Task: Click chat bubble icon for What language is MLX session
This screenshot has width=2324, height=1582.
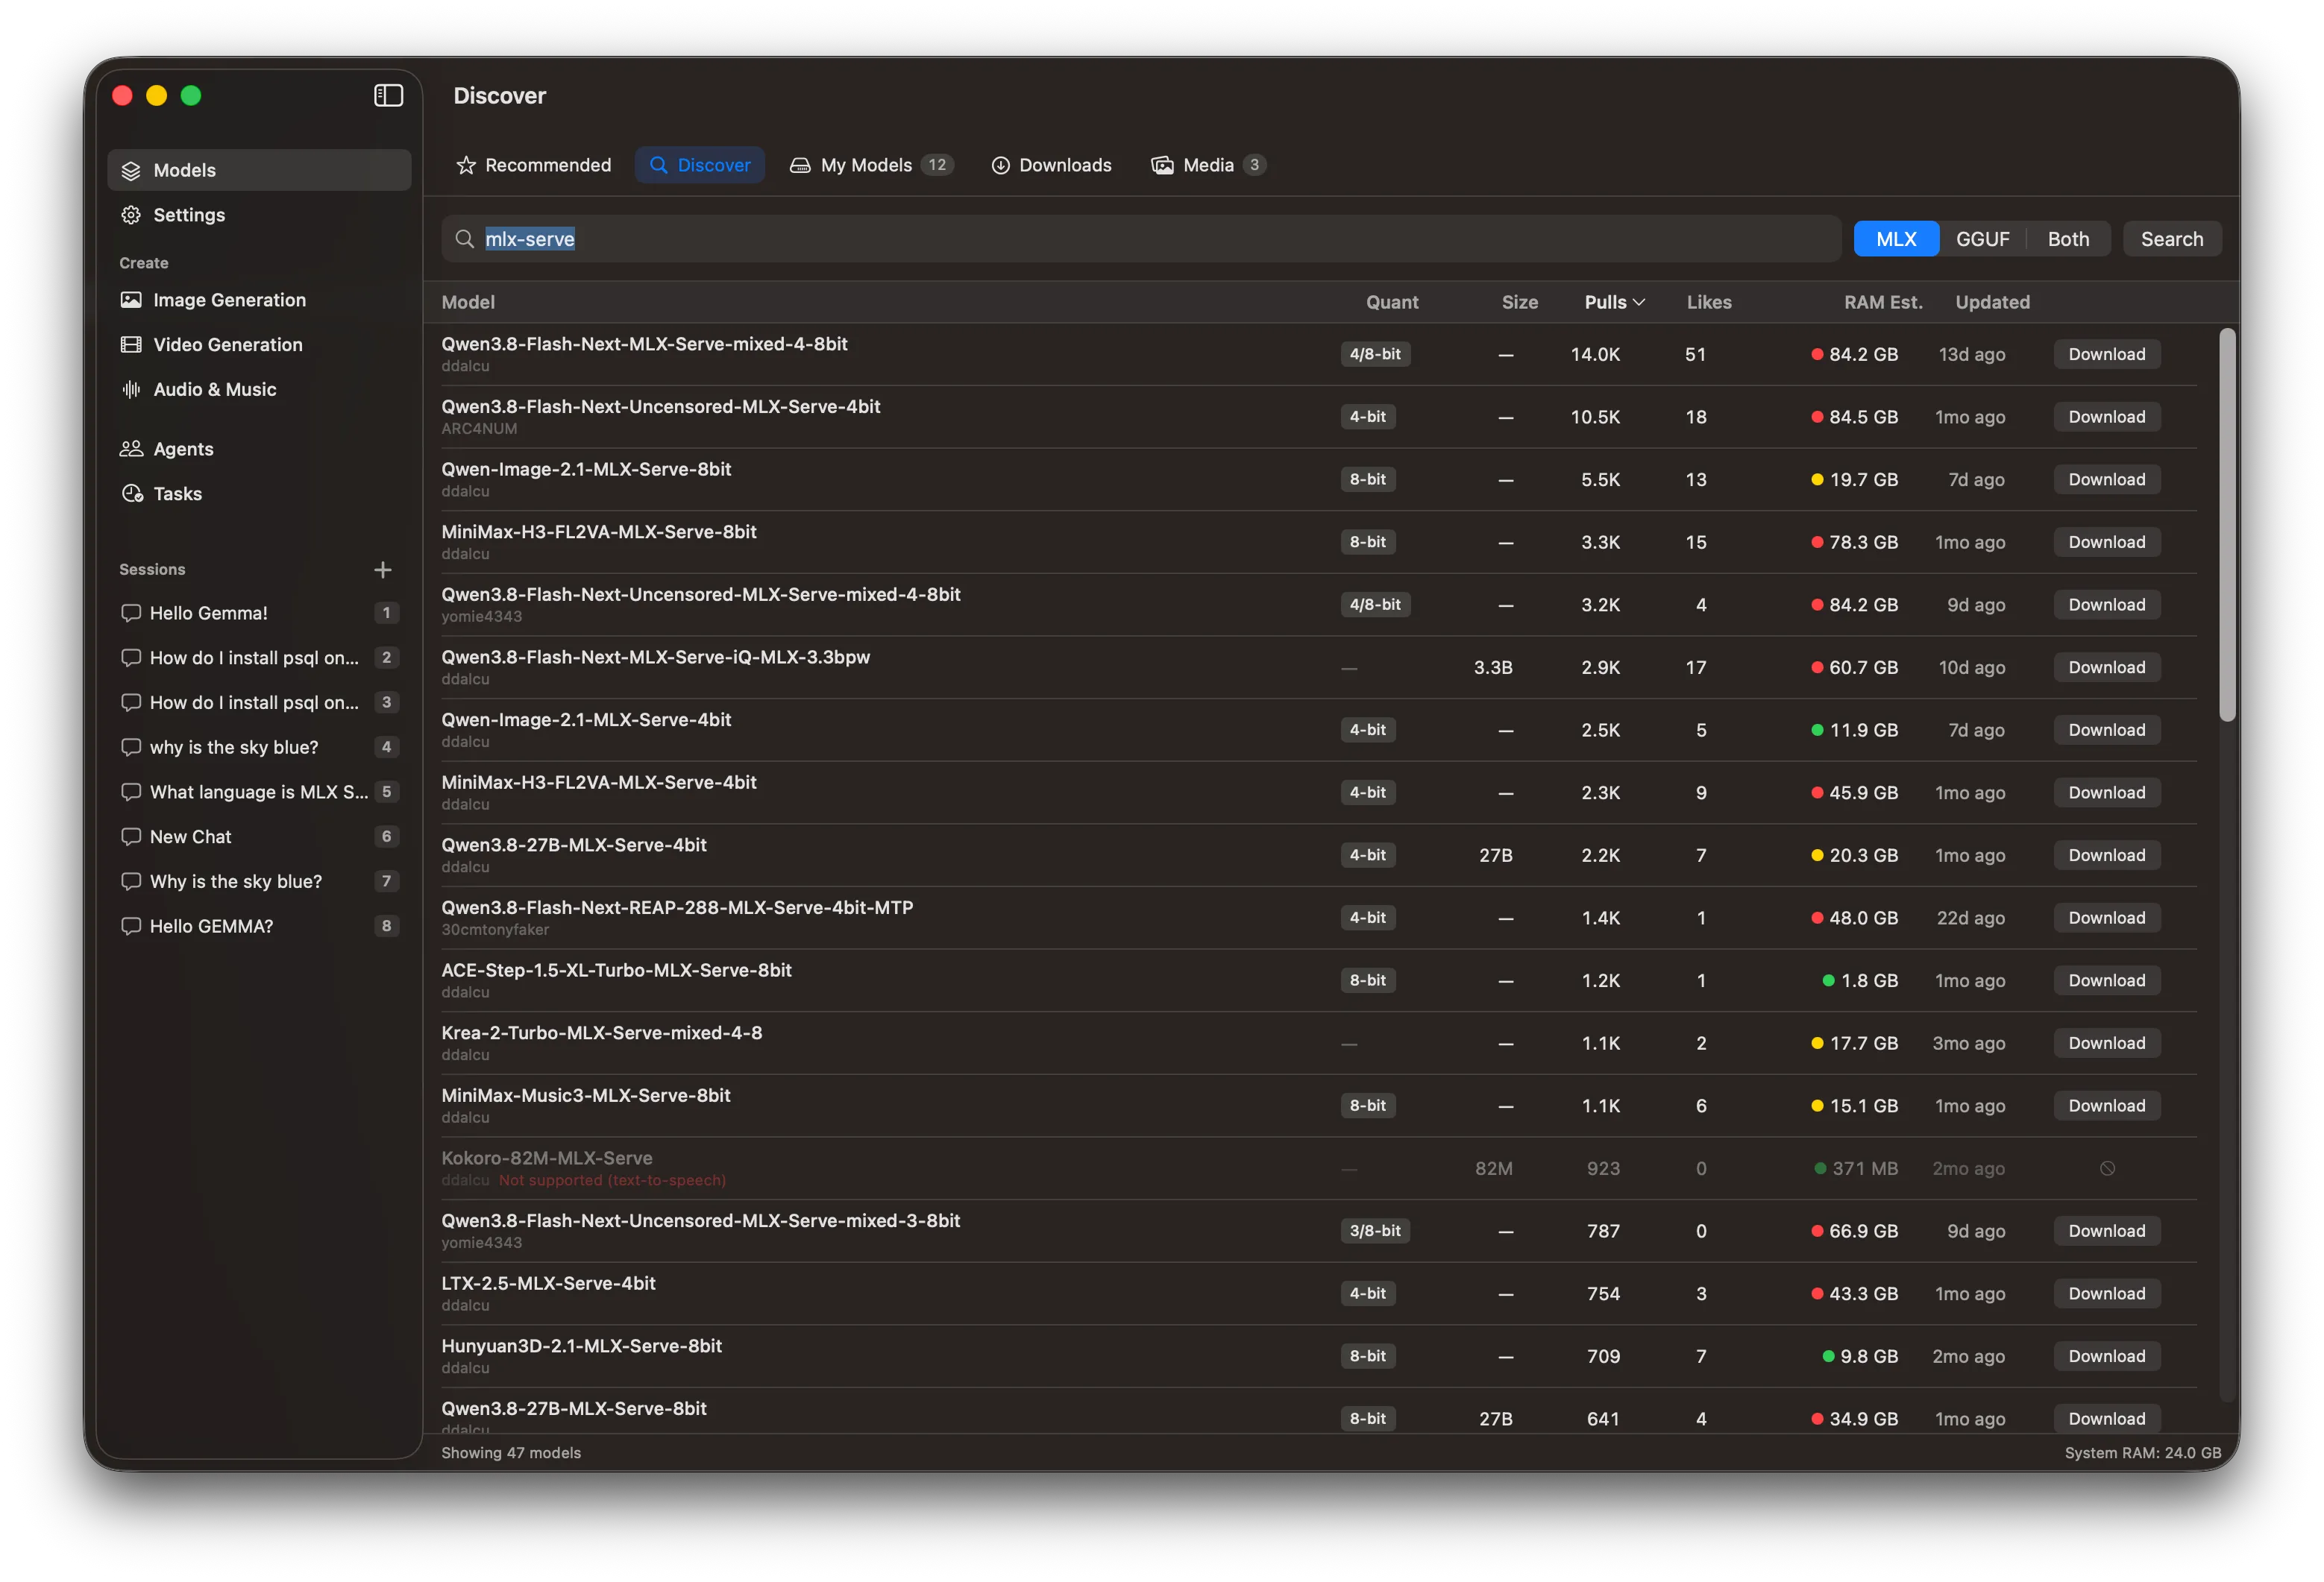Action: (x=131, y=792)
